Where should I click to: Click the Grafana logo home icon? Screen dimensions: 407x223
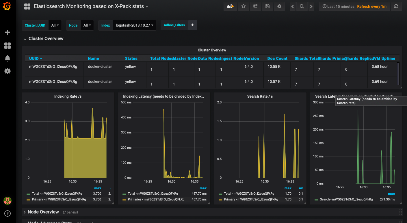pos(8,6)
